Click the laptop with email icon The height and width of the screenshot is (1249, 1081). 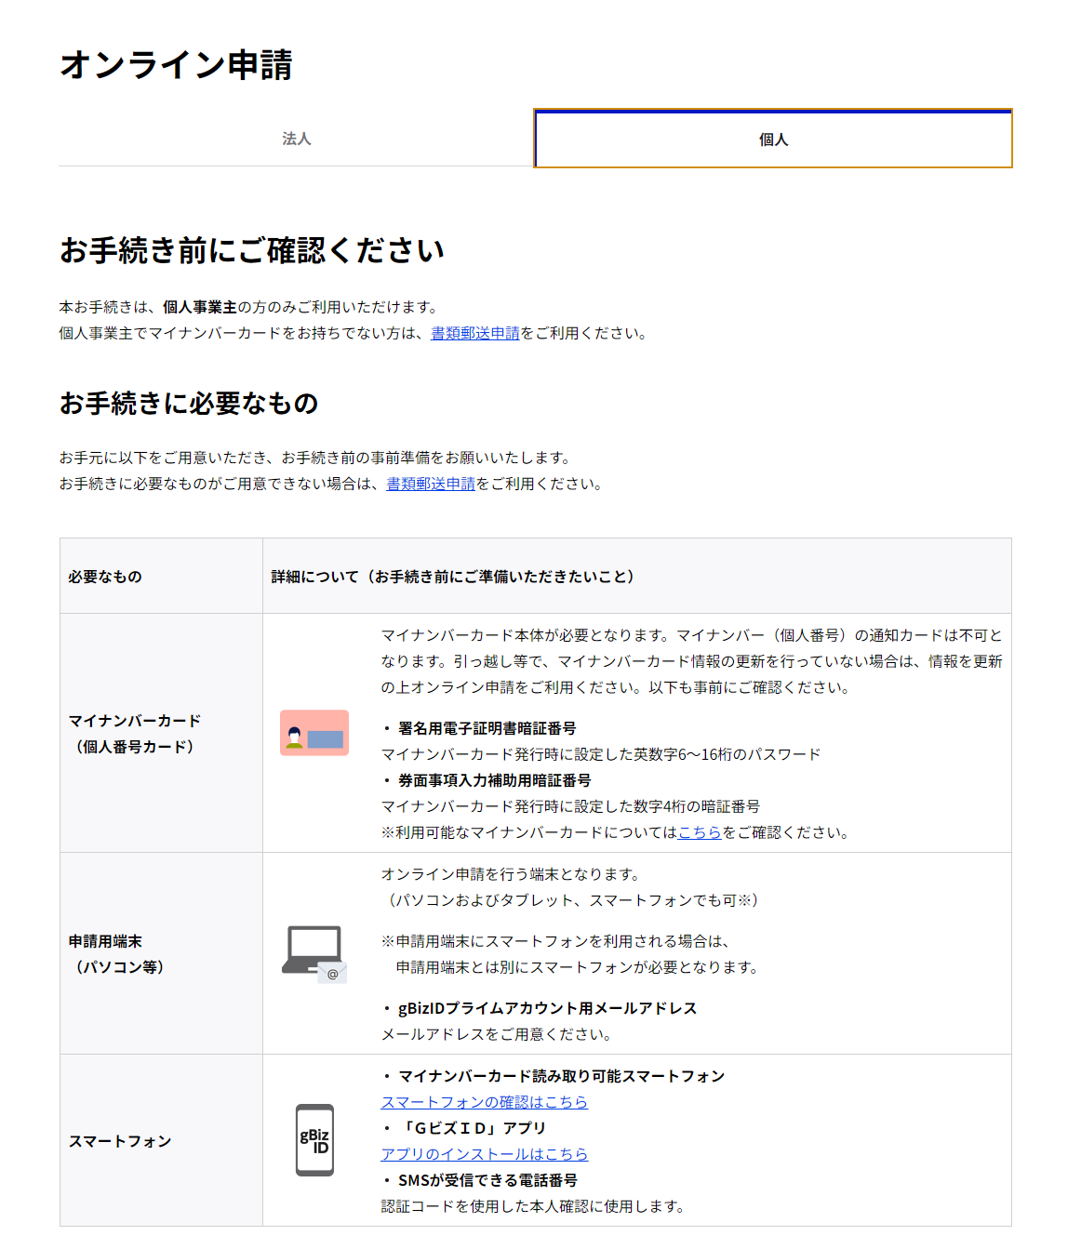(314, 953)
